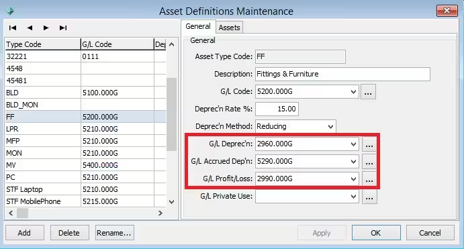
Task: Go to the next asset record
Action: click(x=46, y=28)
